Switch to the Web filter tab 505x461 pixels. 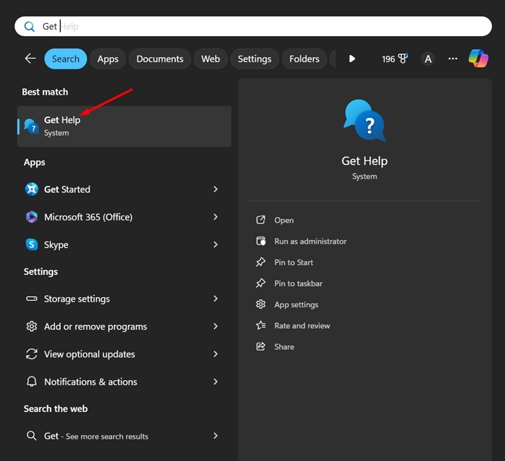point(211,59)
